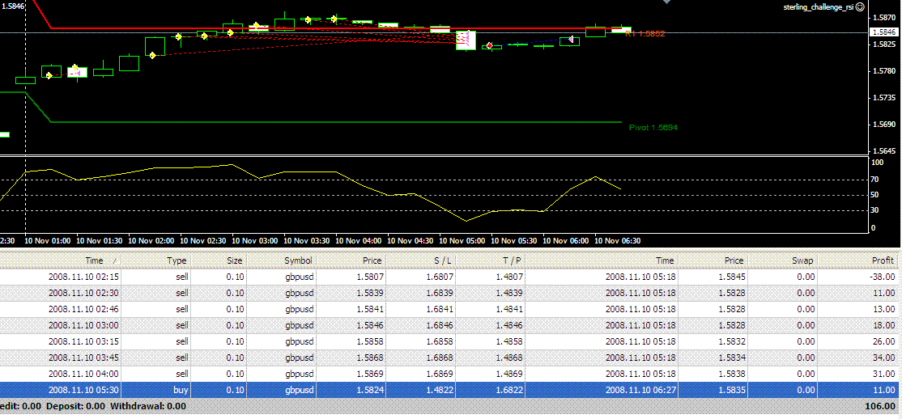
Task: Select the trade row opened 2008.11.10 02:30
Action: point(449,293)
